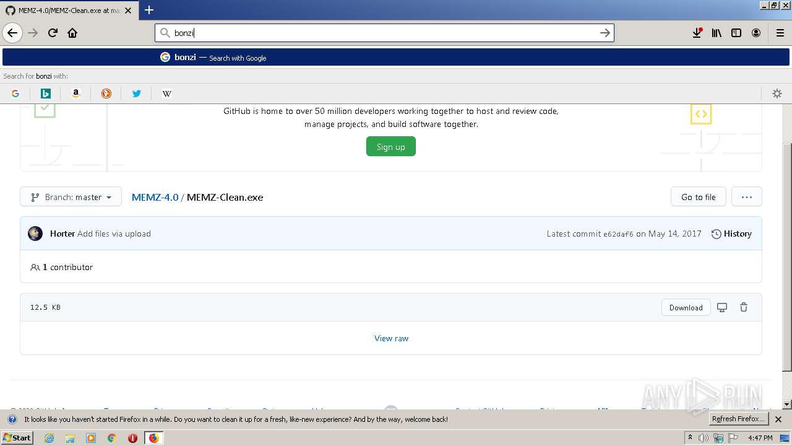Dismiss the Firefox refresh notification bar
Viewport: 792px width, 446px height.
click(778, 419)
